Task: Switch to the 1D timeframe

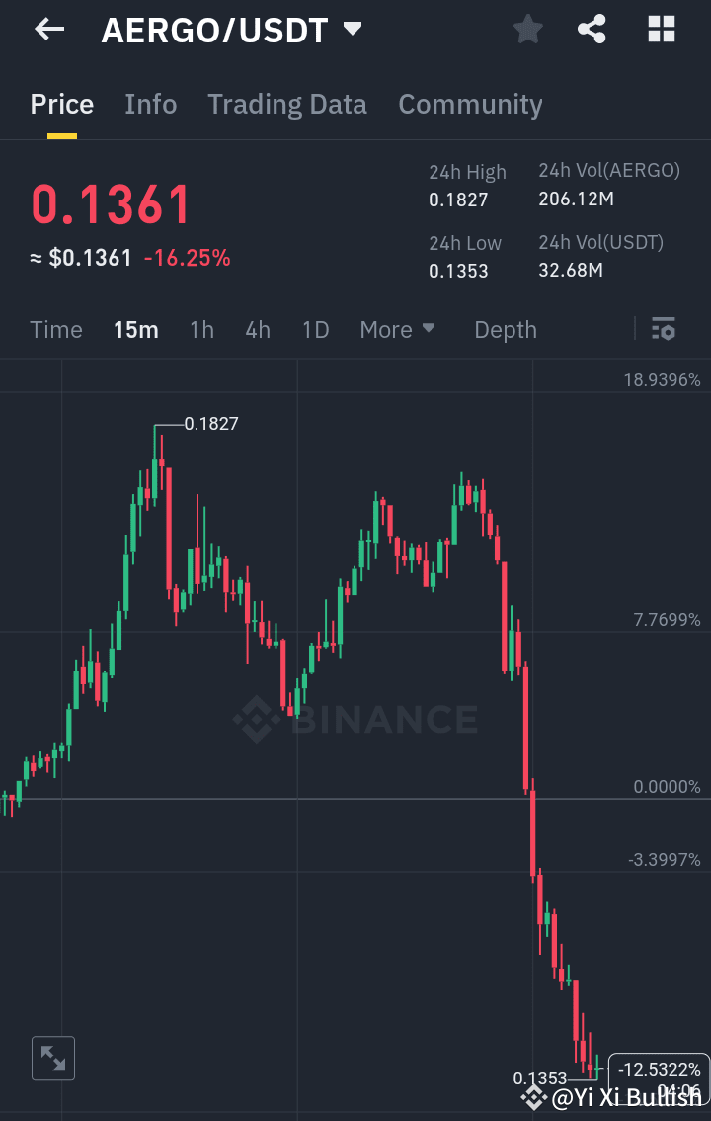Action: coord(315,330)
